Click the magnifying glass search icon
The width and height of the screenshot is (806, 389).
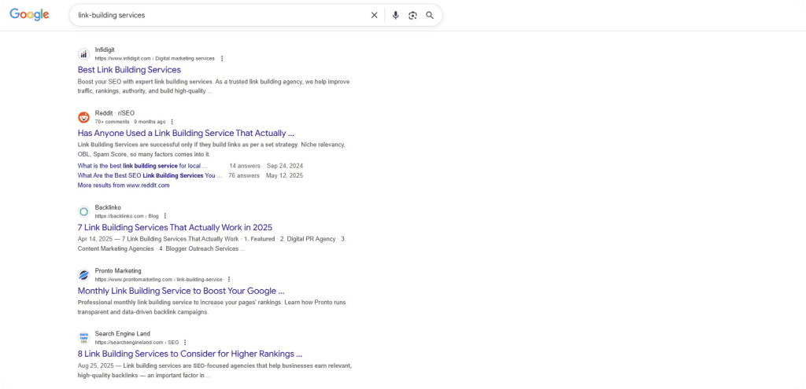click(x=430, y=16)
